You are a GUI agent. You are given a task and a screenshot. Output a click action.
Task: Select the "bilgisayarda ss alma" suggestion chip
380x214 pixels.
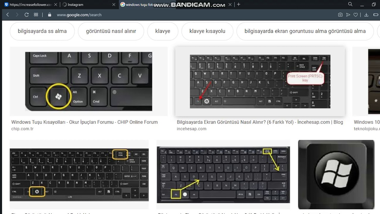[x=42, y=31]
